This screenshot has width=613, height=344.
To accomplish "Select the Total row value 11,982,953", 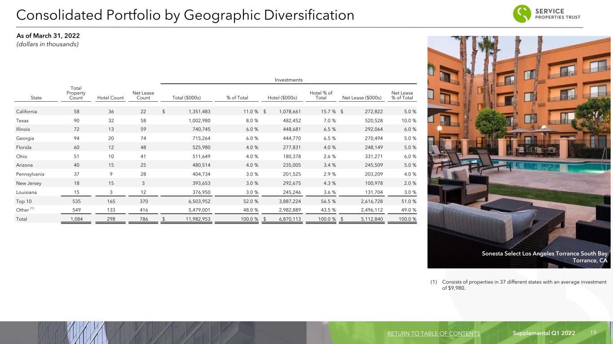I will click(x=194, y=219).
